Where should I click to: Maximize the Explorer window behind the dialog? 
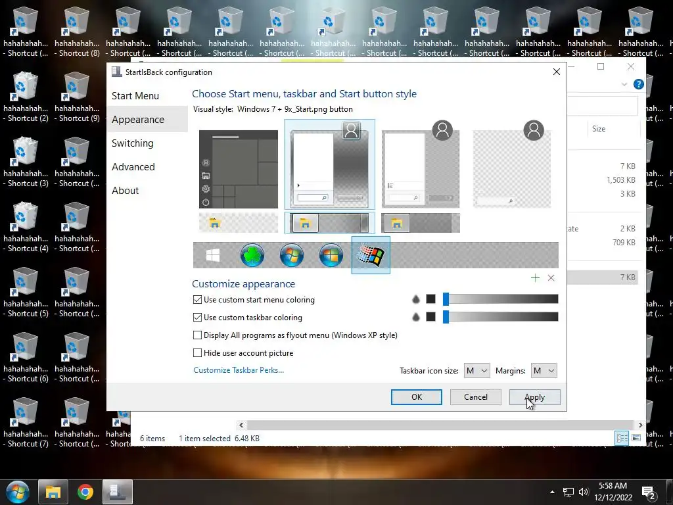point(601,66)
